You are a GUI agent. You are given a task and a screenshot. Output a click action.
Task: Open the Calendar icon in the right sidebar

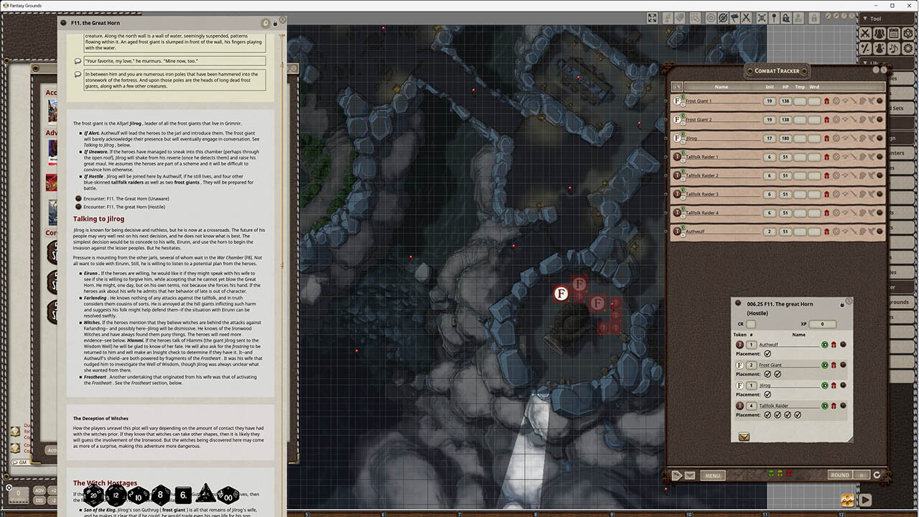(895, 33)
